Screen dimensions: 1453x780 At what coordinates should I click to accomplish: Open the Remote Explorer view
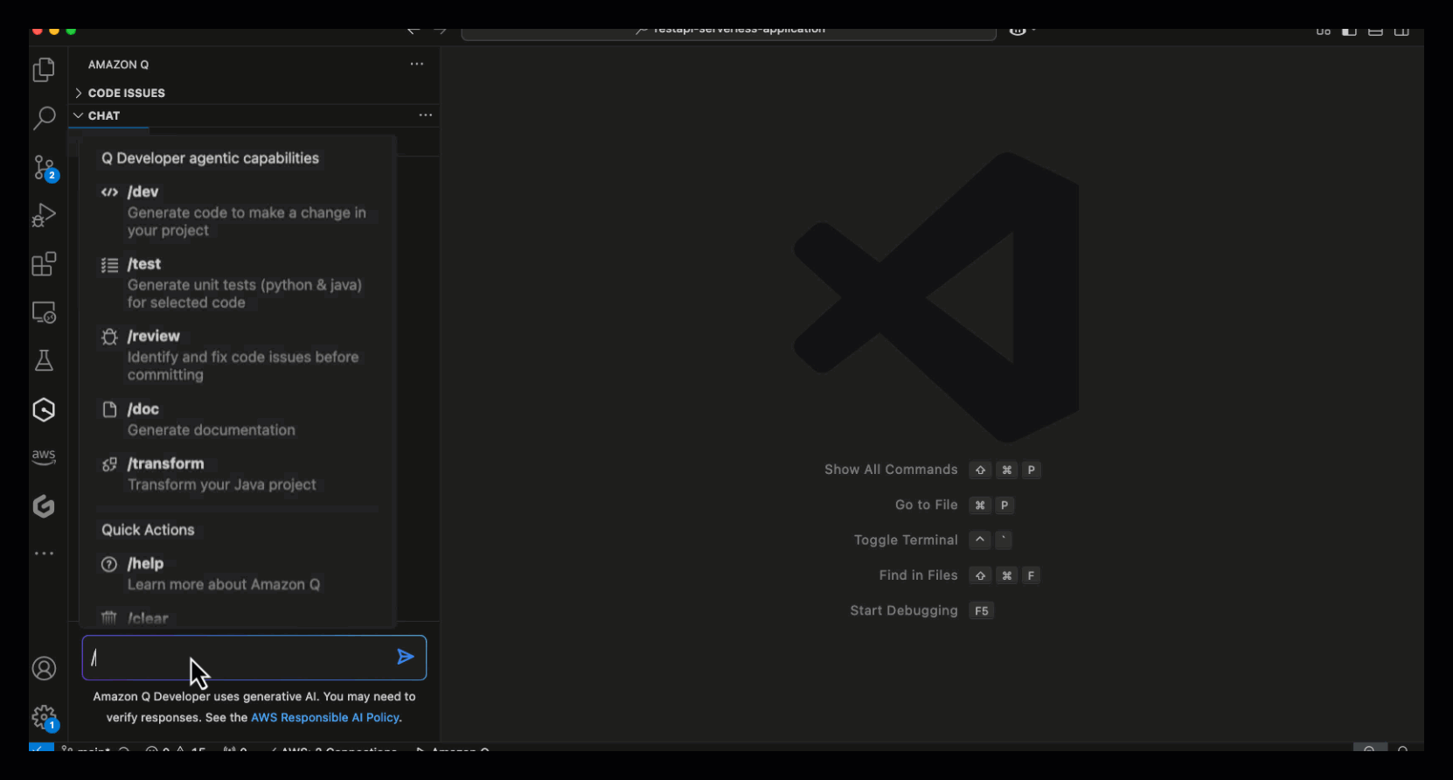pyautogui.click(x=44, y=312)
